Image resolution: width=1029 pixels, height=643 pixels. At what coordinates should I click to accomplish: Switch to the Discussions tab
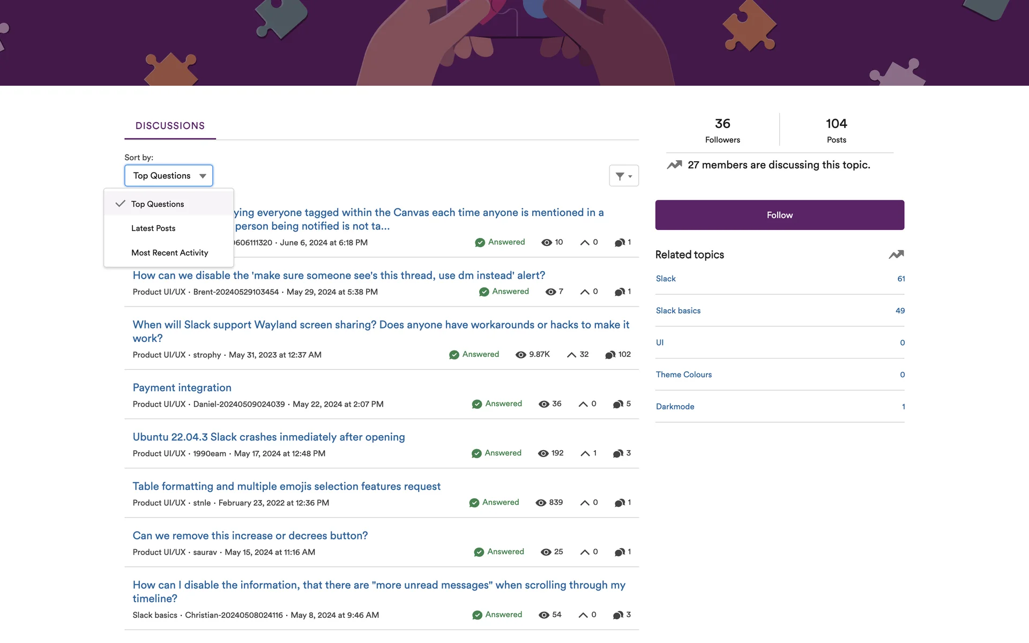pyautogui.click(x=170, y=126)
